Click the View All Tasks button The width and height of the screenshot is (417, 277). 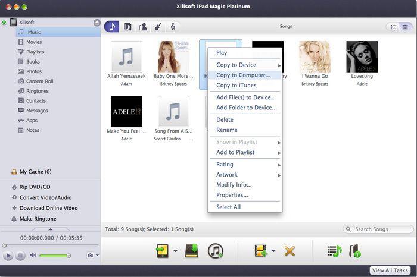[x=390, y=270]
